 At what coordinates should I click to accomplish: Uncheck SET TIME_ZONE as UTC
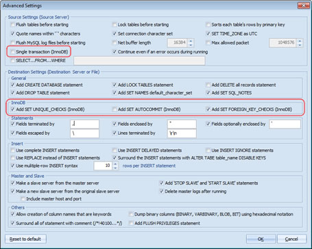click(x=208, y=34)
